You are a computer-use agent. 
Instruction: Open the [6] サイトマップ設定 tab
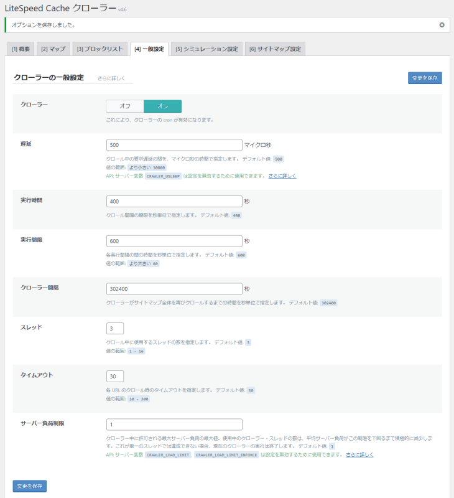pyautogui.click(x=275, y=49)
